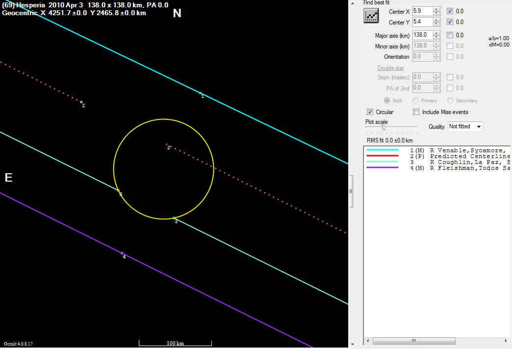
Task: Click the legend list scroll left arrow
Action: coord(368,341)
